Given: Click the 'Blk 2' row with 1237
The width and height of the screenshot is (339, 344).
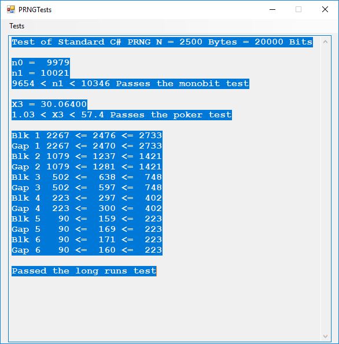Looking at the screenshot, I should [x=87, y=157].
